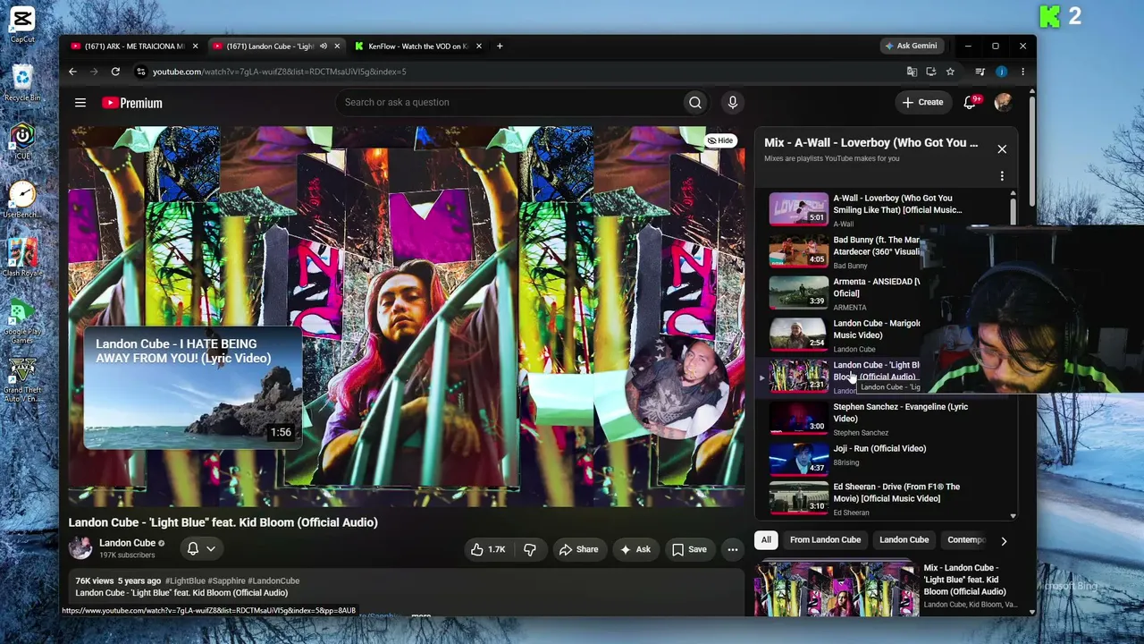This screenshot has height=644, width=1144.
Task: Open CapCut desktop shortcut
Action: tap(22, 25)
